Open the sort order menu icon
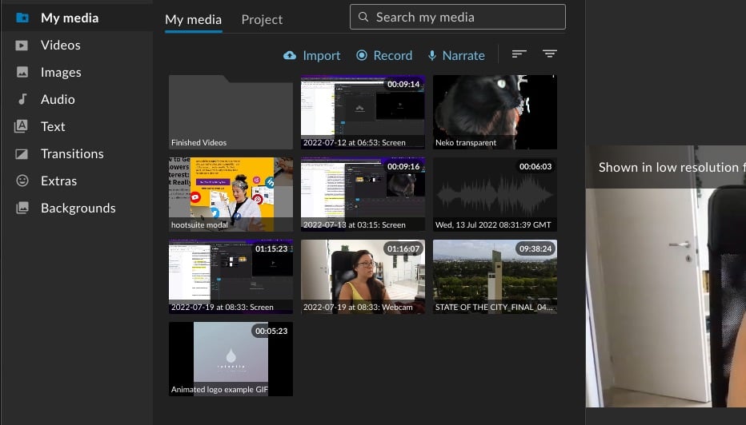 point(519,54)
